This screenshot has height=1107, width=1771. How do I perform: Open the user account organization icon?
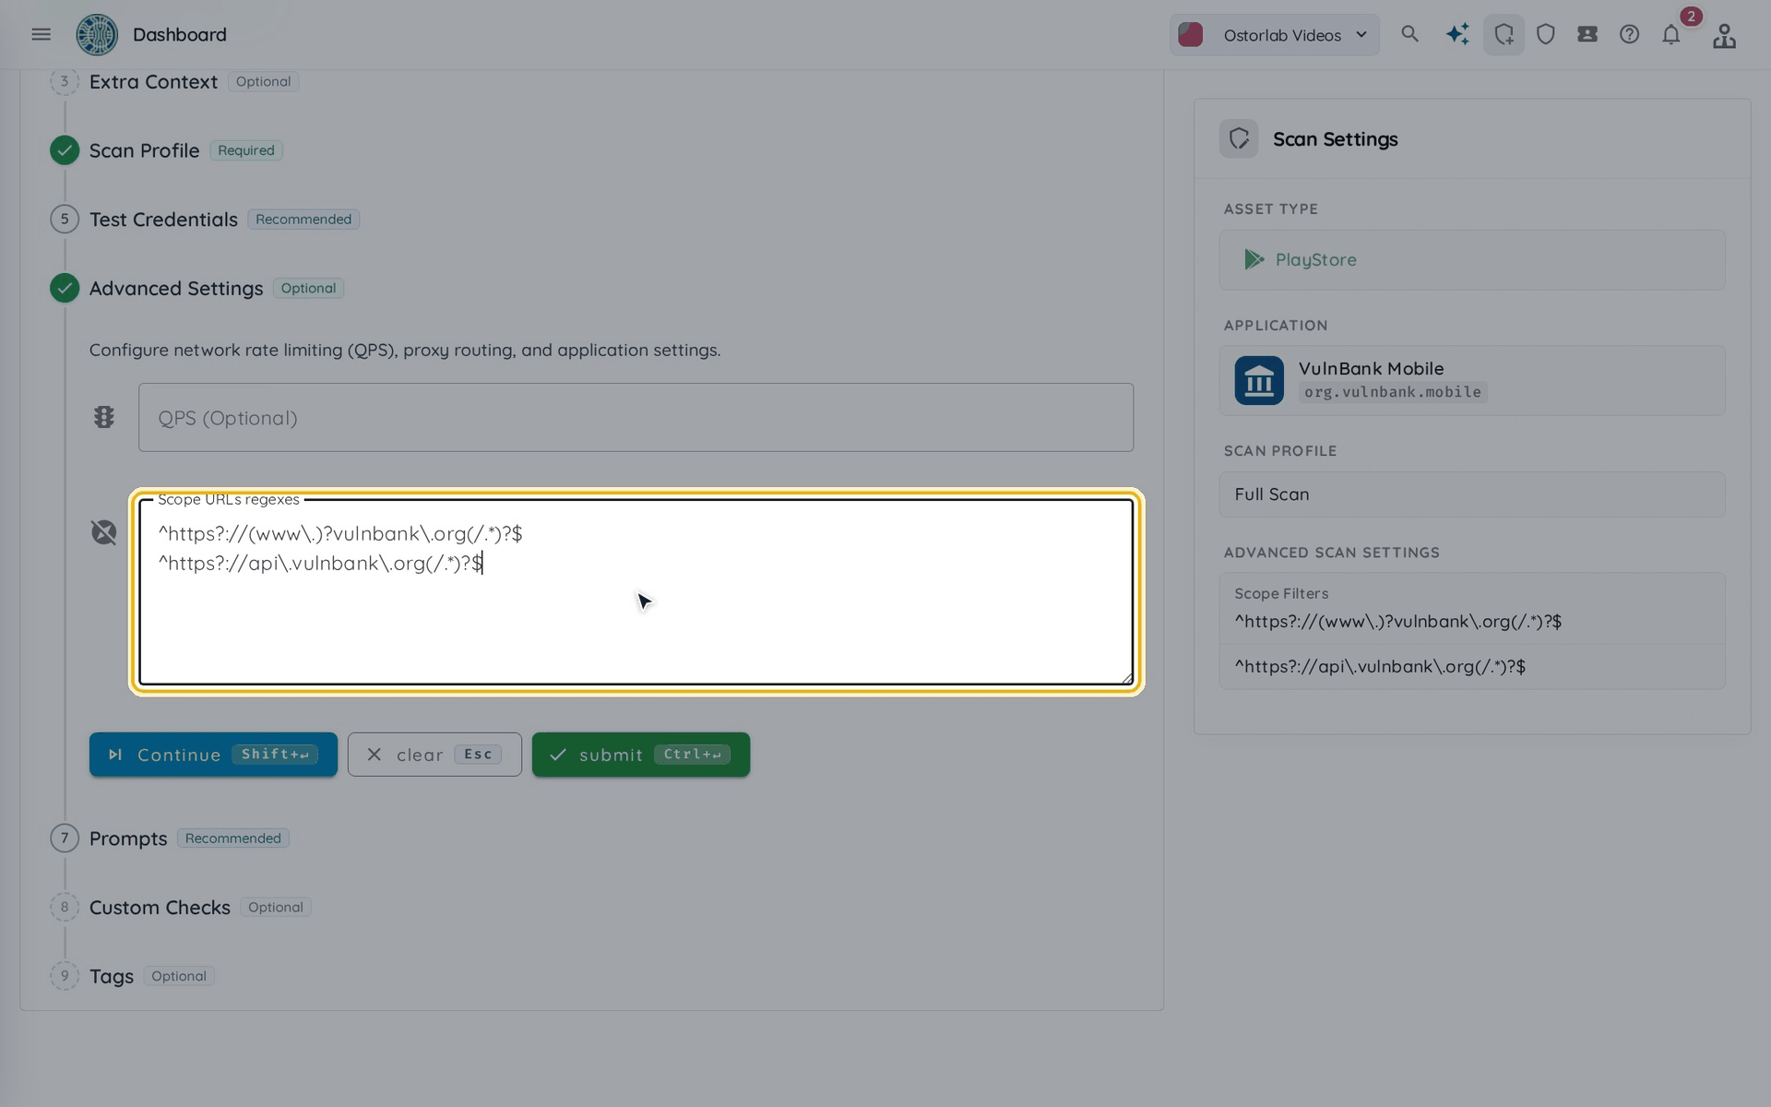tap(1724, 35)
